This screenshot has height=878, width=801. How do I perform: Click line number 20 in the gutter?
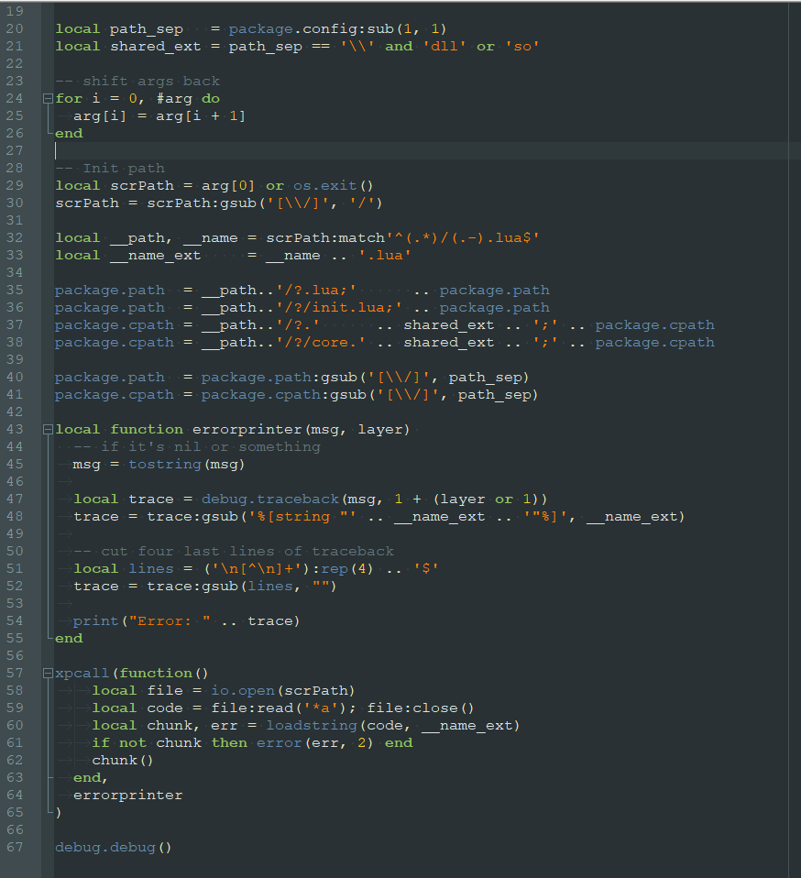pos(15,28)
